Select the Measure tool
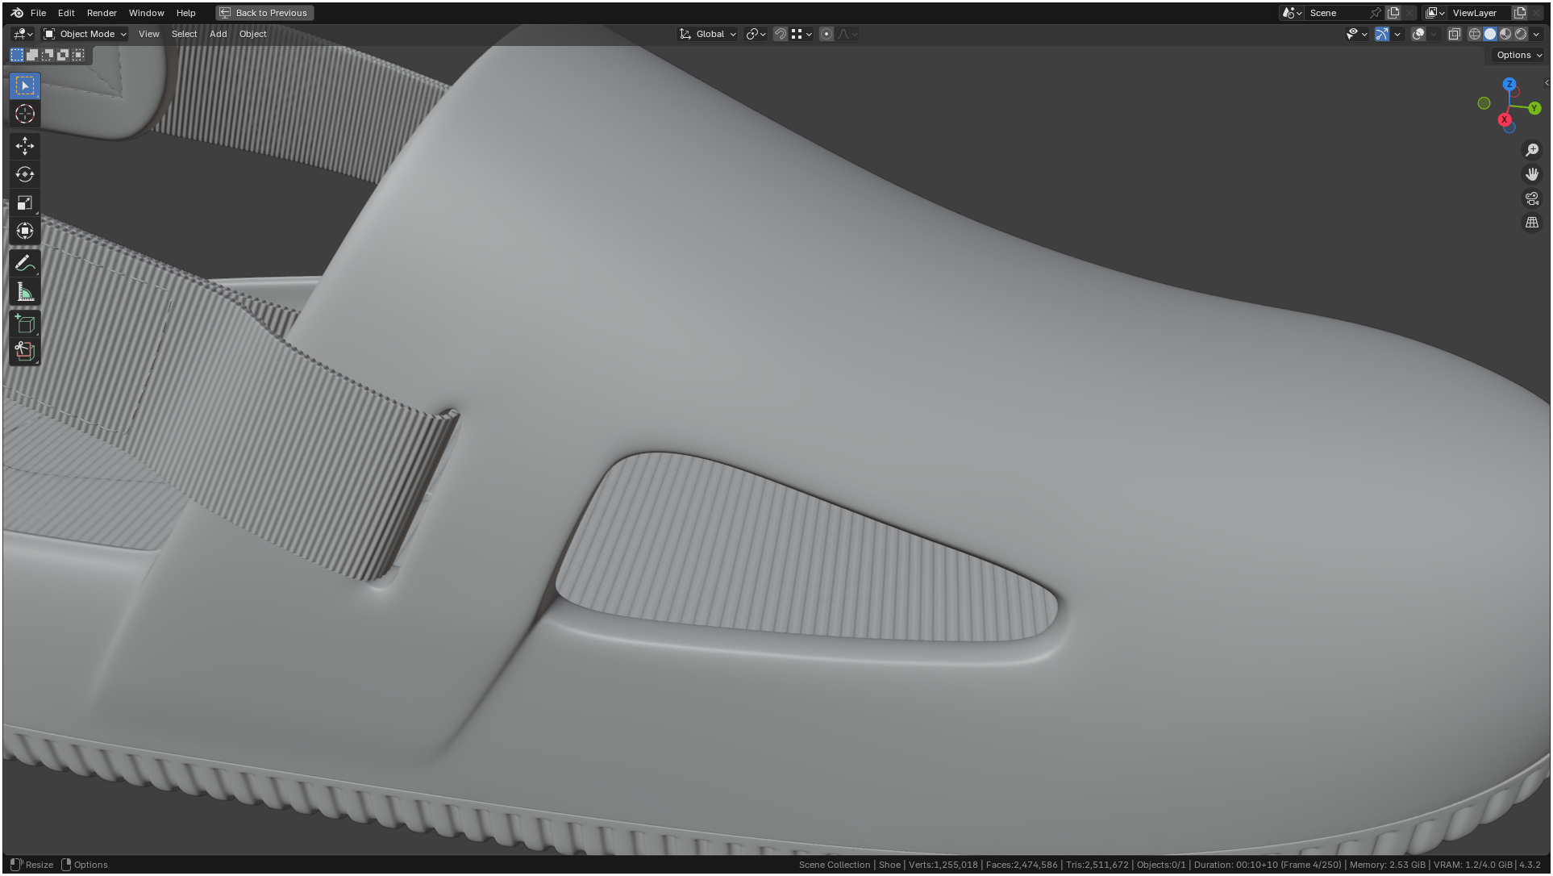The image size is (1553, 876). [x=25, y=292]
